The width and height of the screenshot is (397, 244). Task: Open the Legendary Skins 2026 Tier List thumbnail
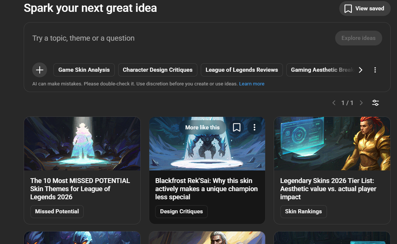[332, 143]
